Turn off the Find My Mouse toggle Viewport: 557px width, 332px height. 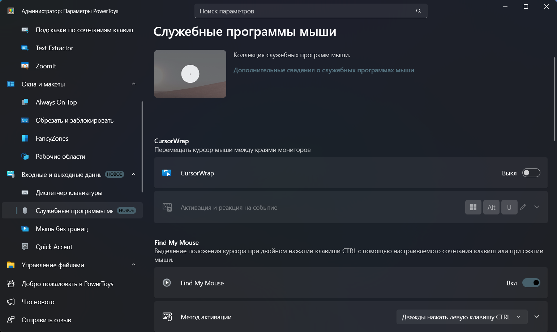coord(531,283)
